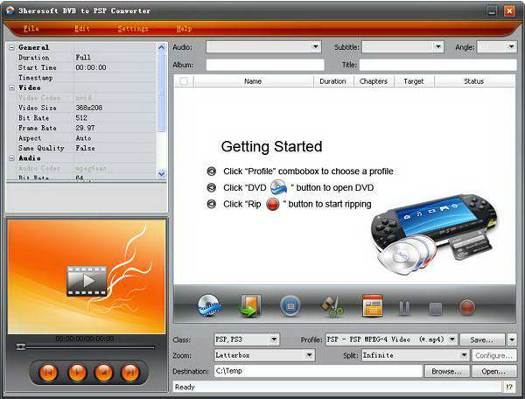The image size is (525, 399).
Task: Click the properties panel scroll up arrow
Action: 161,47
